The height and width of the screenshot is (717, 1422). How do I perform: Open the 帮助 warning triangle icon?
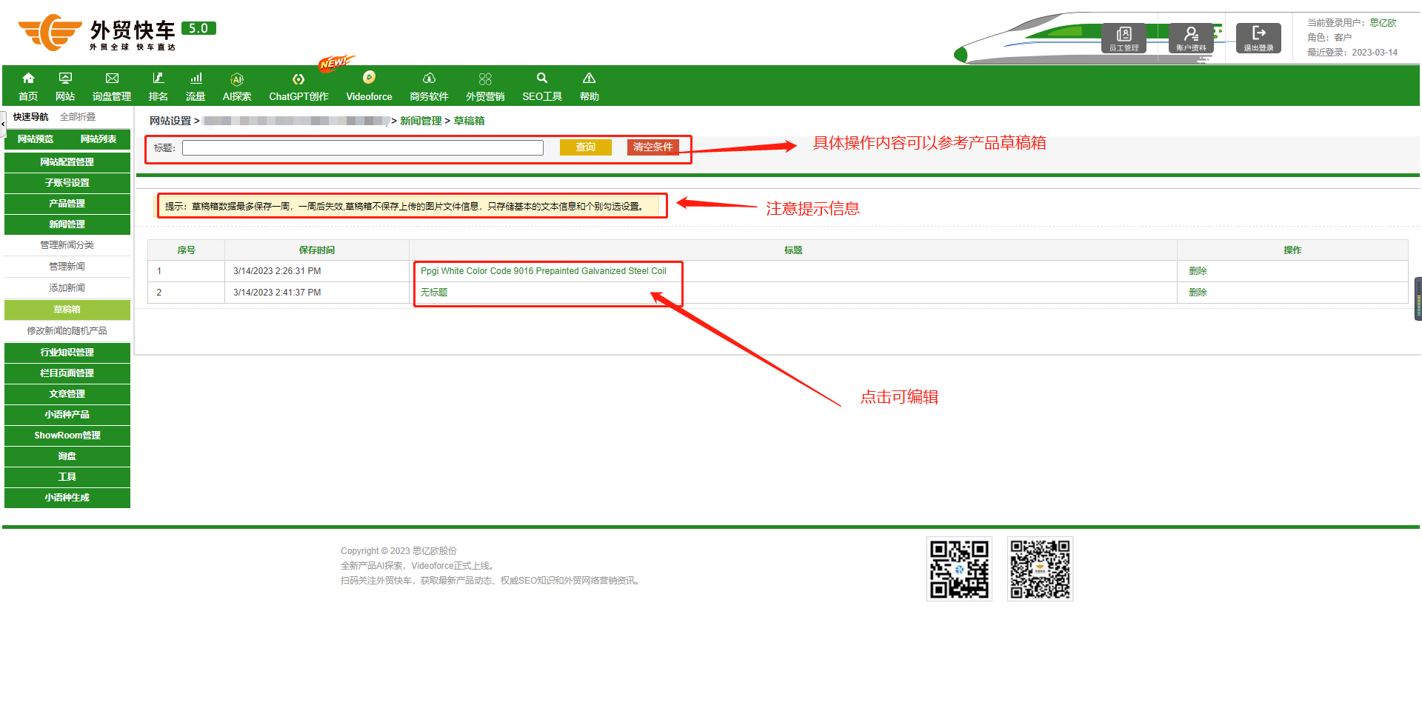pos(589,78)
